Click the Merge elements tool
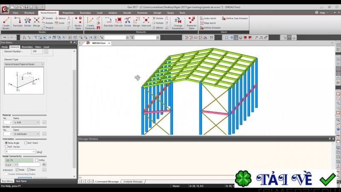This screenshot has height=192, width=341. click(136, 22)
